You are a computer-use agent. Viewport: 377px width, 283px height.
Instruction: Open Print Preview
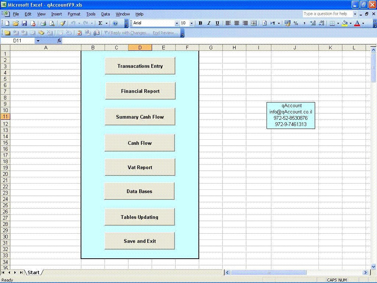52,23
